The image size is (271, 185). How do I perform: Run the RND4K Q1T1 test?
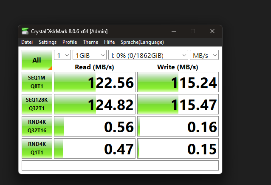click(x=37, y=148)
